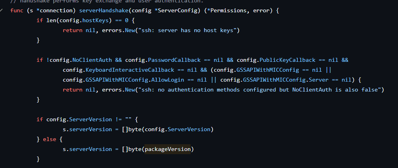Click the highlighted packageVersion identifier
This screenshot has width=398, height=168.
tap(168, 149)
